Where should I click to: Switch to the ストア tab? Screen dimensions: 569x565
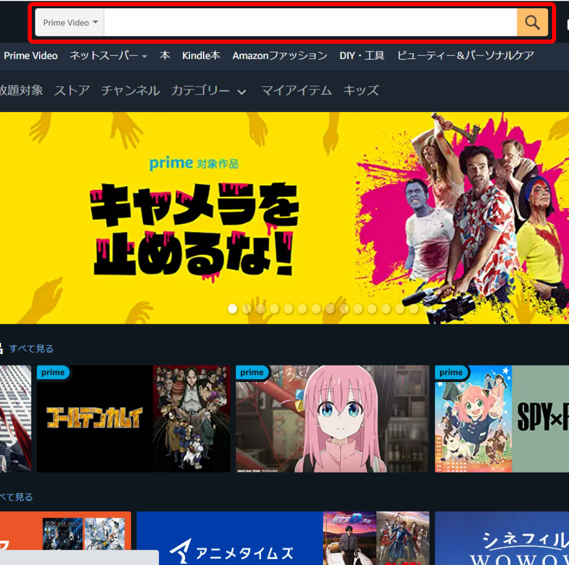72,90
